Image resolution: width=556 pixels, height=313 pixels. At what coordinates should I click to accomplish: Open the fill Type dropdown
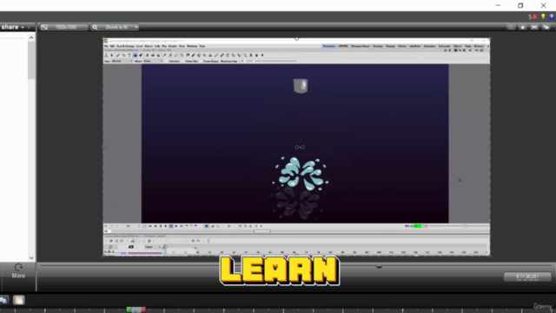pyautogui.click(x=122, y=61)
